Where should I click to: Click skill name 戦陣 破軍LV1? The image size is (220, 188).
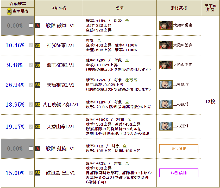pyautogui.click(x=60, y=26)
